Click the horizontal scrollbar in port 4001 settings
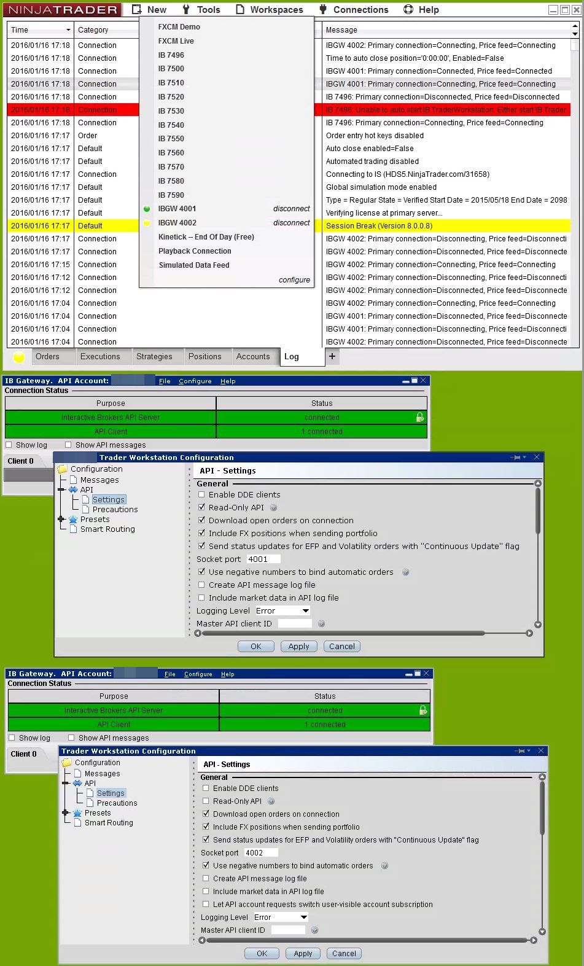The image size is (584, 966). point(343,633)
